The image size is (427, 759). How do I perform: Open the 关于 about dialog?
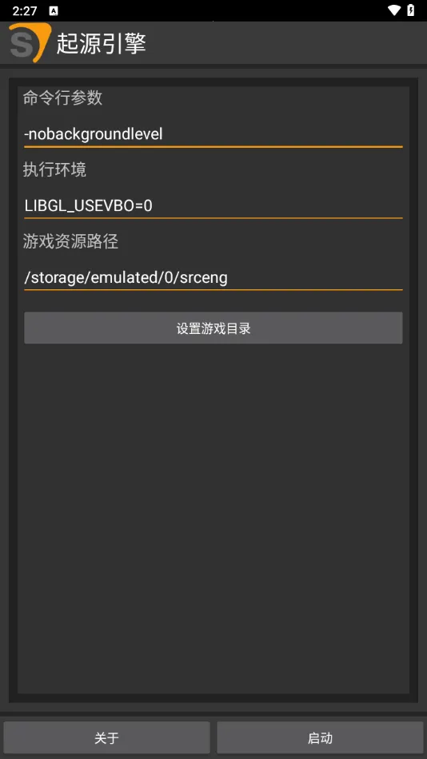click(106, 737)
